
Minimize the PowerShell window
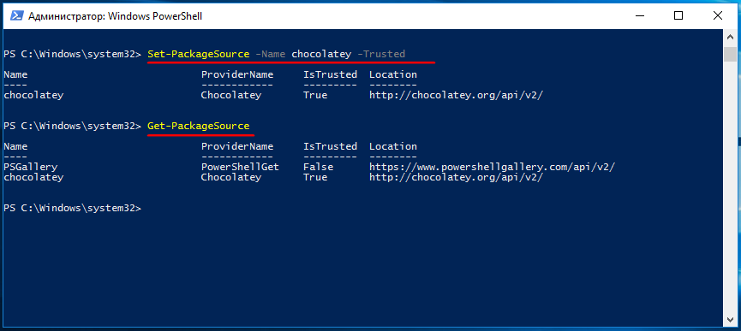(640, 15)
